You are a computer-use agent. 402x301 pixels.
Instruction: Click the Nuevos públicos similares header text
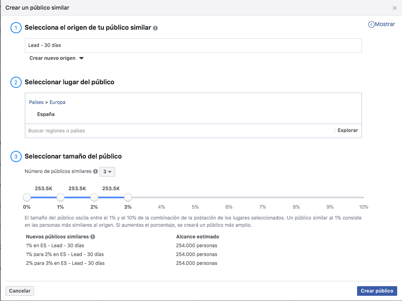(57, 237)
